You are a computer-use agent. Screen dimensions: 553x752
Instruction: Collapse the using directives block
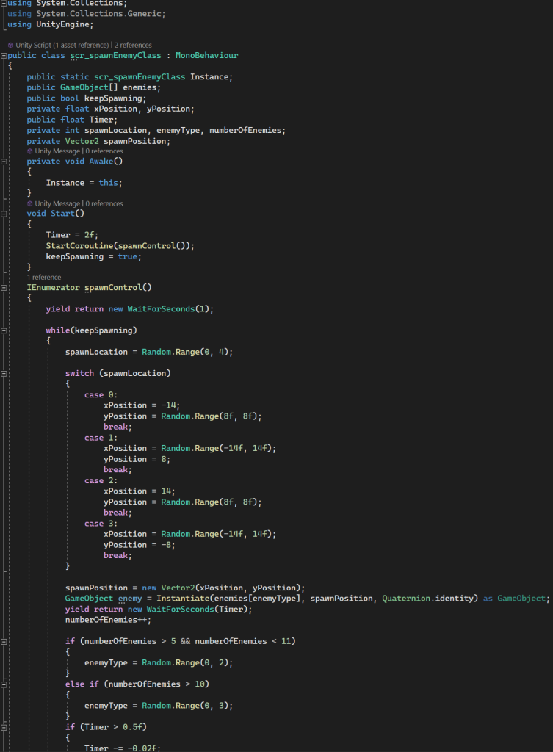coord(4,3)
